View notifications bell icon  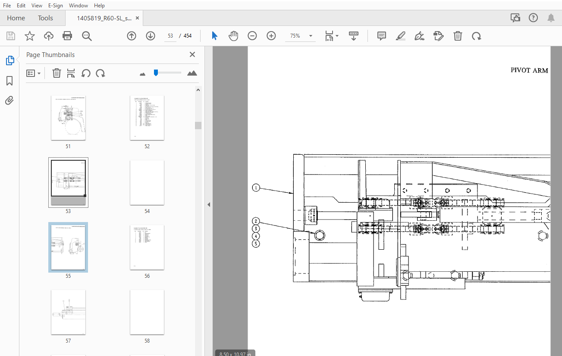click(551, 18)
